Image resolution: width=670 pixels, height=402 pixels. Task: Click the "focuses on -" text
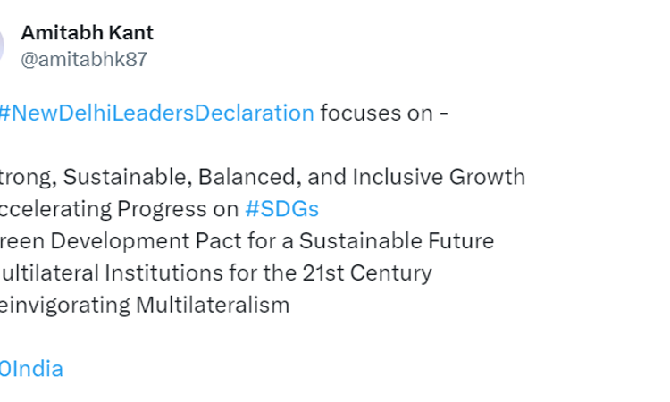point(384,113)
